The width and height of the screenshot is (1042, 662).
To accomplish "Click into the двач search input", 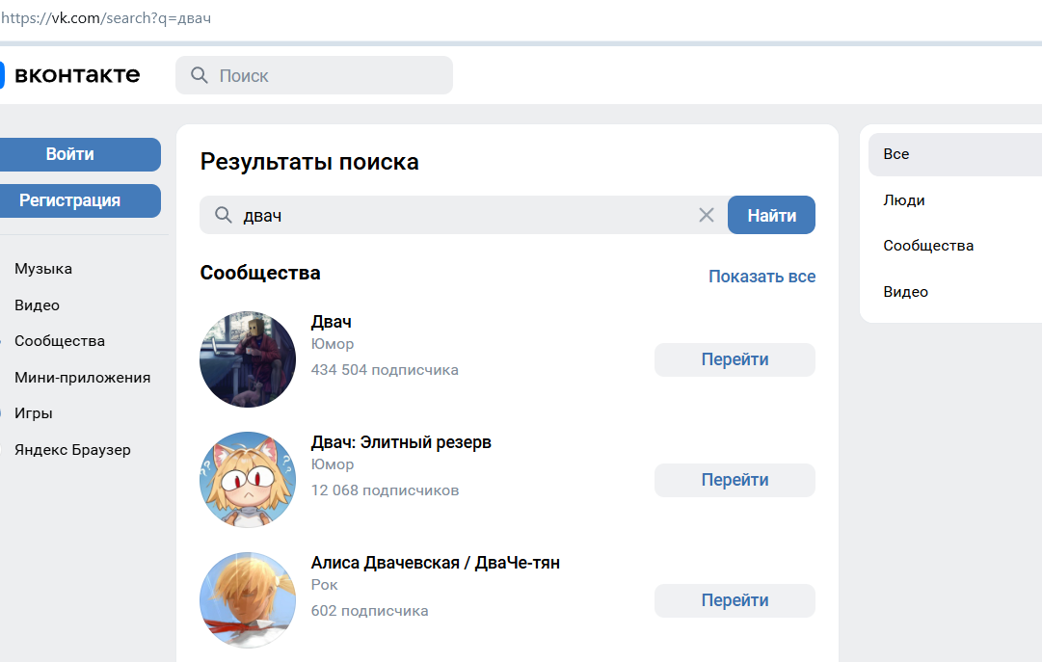I will click(464, 215).
